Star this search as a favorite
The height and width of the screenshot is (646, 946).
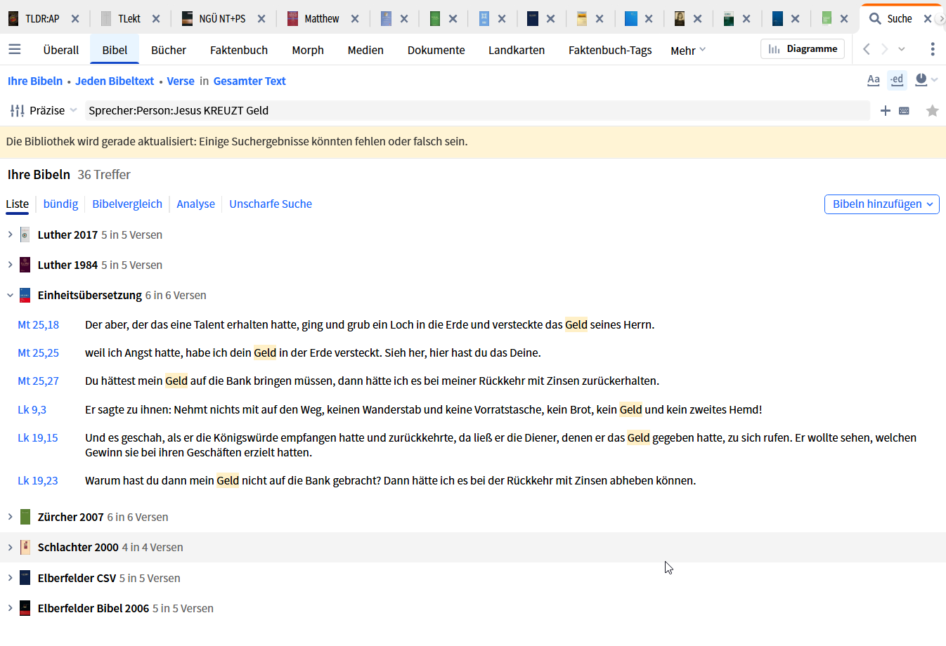pos(933,110)
